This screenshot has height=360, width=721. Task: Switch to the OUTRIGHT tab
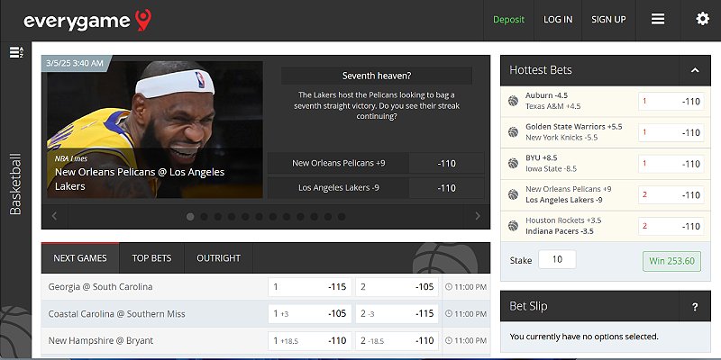[218, 258]
